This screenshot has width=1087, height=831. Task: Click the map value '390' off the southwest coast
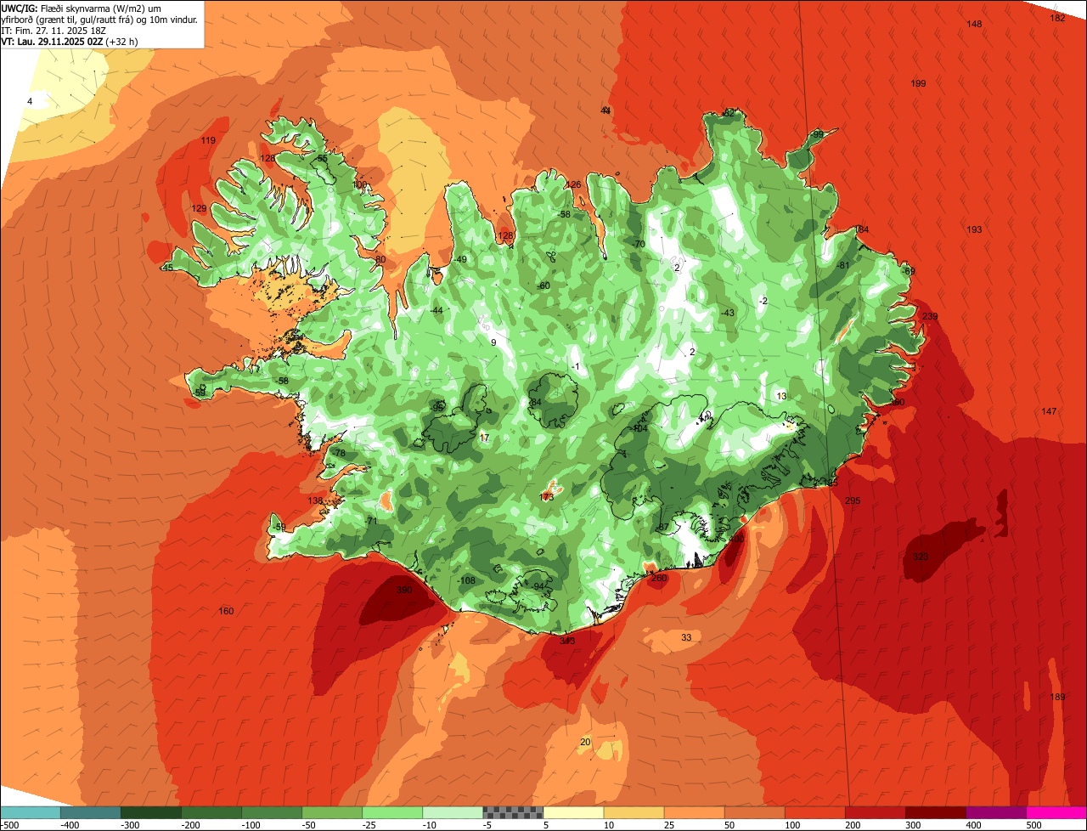[x=404, y=590]
